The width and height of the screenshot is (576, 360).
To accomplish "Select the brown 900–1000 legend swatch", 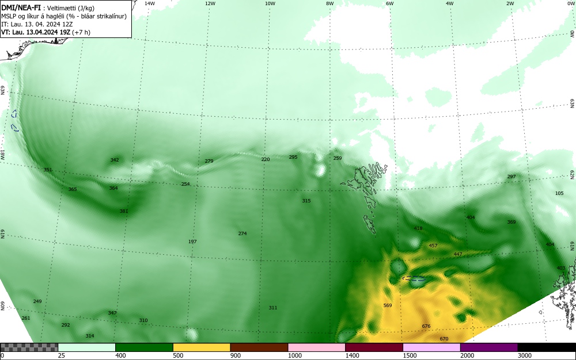I will [x=259, y=347].
